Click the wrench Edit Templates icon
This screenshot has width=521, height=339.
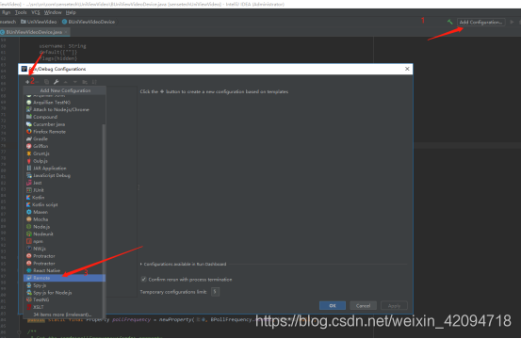(57, 82)
